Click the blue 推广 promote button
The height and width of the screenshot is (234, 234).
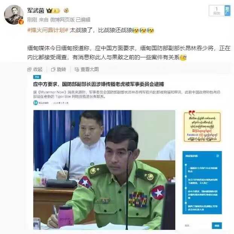coord(228,11)
